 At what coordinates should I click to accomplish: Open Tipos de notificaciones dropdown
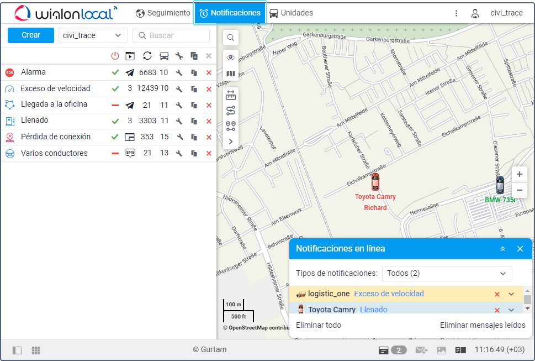[447, 273]
